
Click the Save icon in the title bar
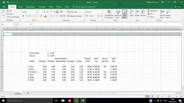[x=4, y=2]
